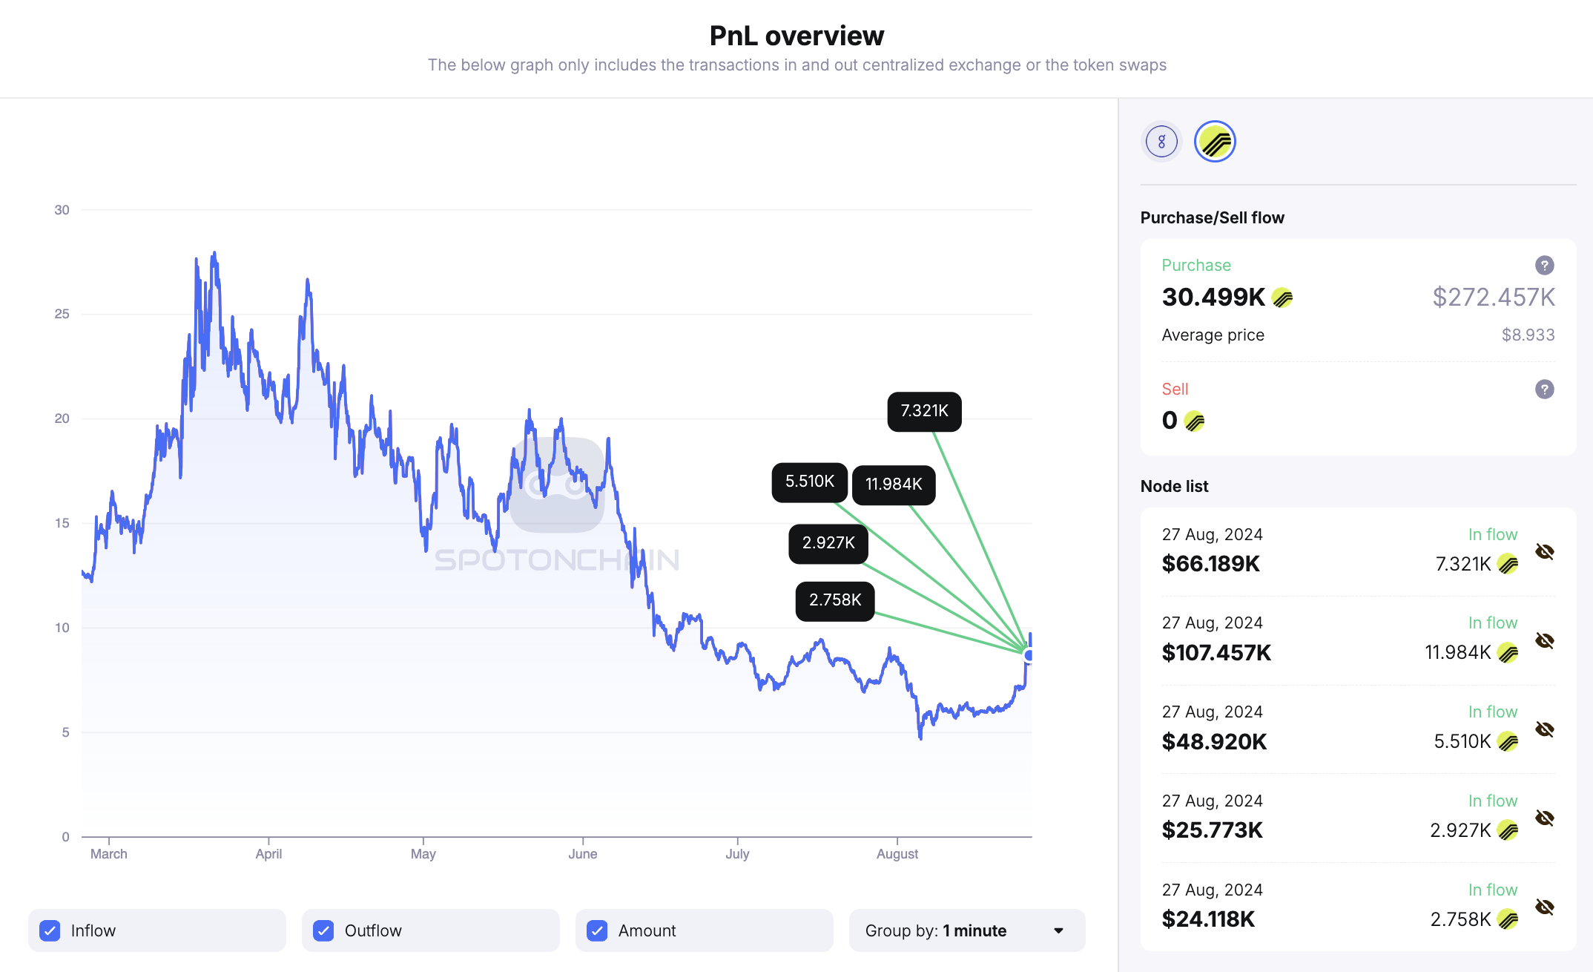The image size is (1593, 972).
Task: Hide the $107.457K node entry
Action: (1546, 640)
